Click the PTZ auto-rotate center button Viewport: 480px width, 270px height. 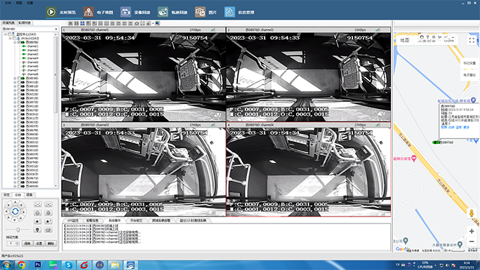(15, 211)
